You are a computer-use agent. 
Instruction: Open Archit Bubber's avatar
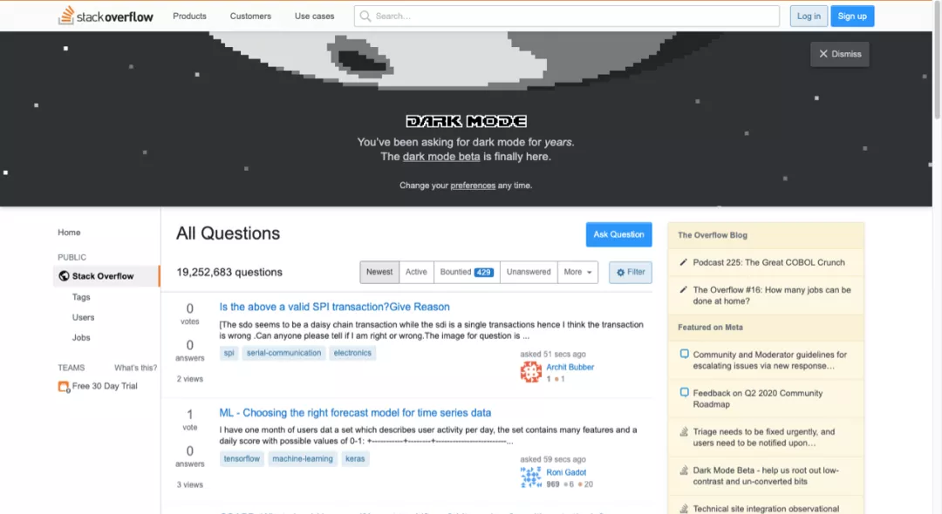[x=530, y=372]
